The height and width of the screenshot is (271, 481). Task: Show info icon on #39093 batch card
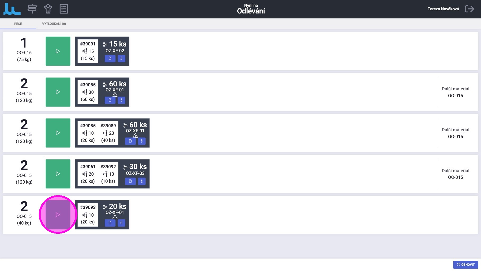[121, 223]
